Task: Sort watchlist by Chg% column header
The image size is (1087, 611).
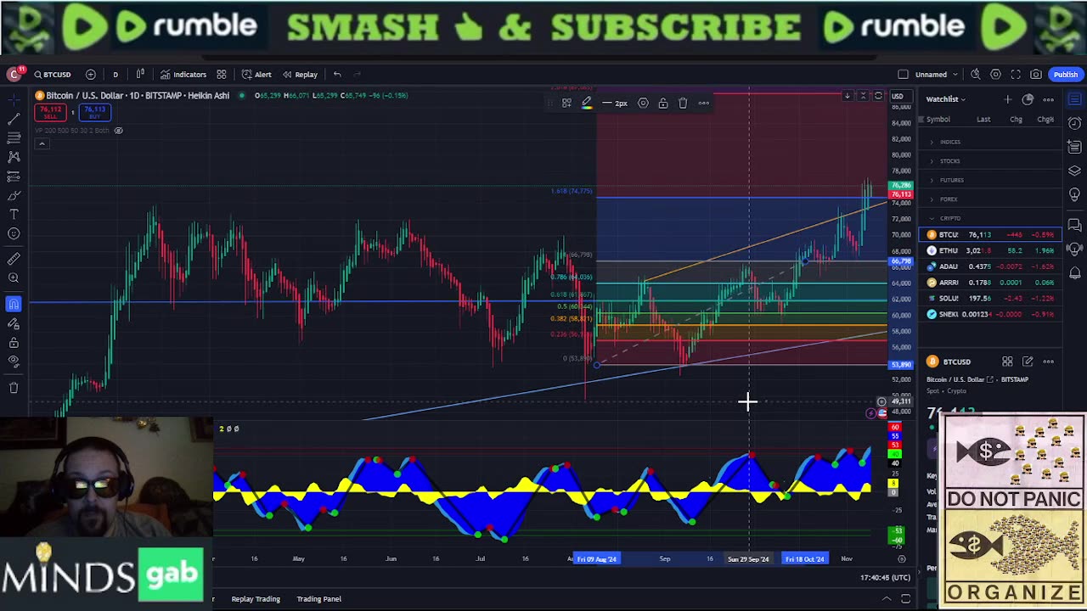Action: click(x=1045, y=120)
